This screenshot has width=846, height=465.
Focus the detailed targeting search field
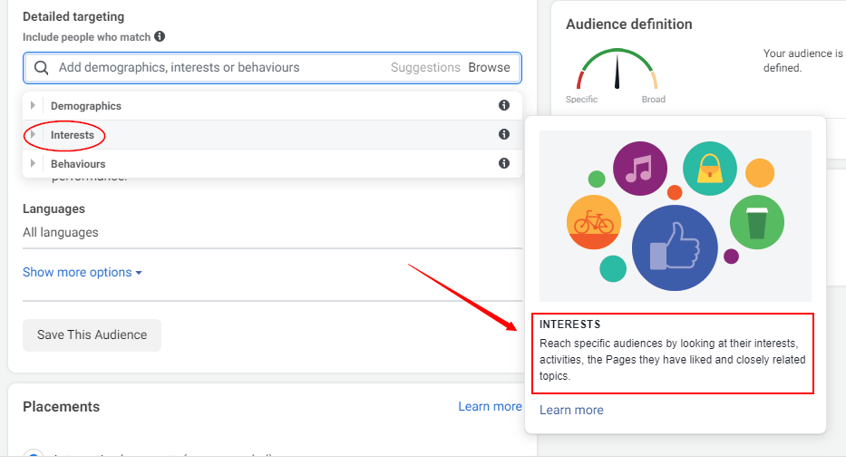[218, 67]
